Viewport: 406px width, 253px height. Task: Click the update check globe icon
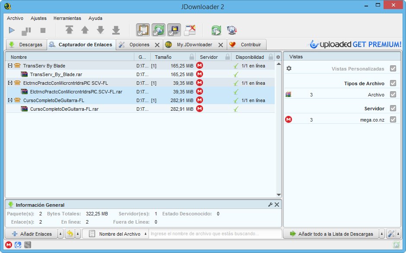click(x=232, y=30)
